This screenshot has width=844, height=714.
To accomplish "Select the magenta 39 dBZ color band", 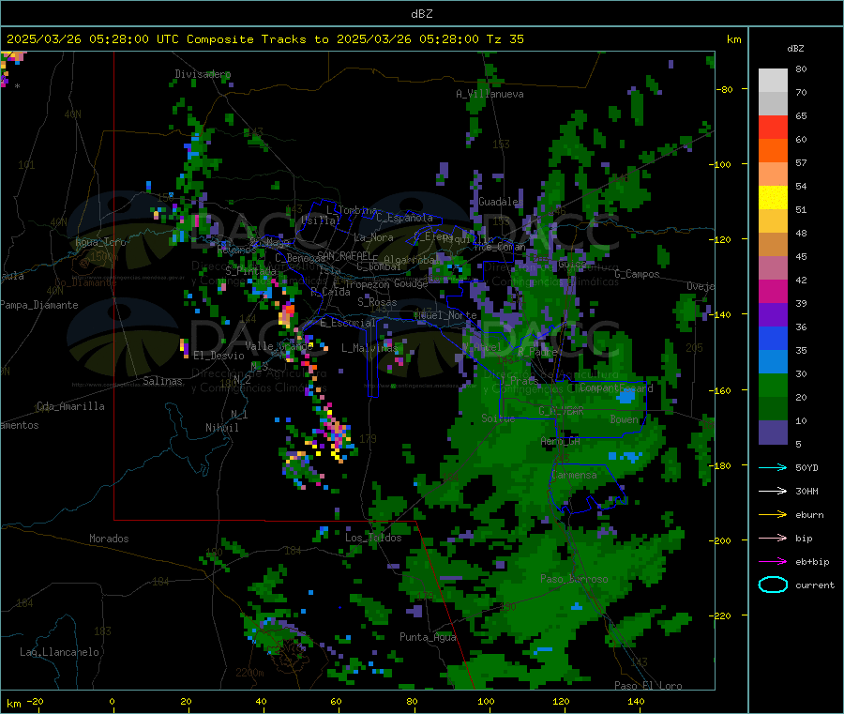I will click(x=773, y=291).
